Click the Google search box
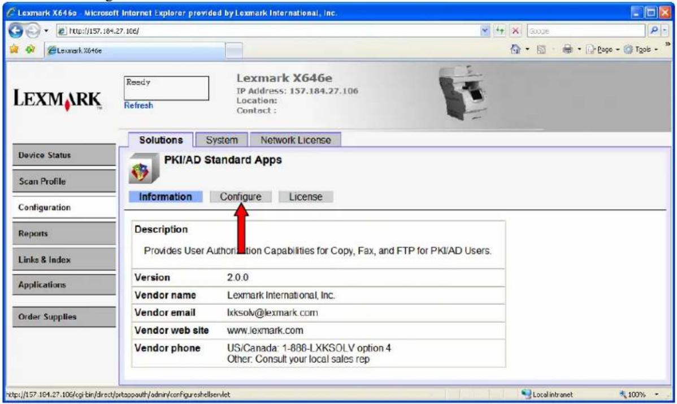The image size is (677, 404). click(585, 31)
